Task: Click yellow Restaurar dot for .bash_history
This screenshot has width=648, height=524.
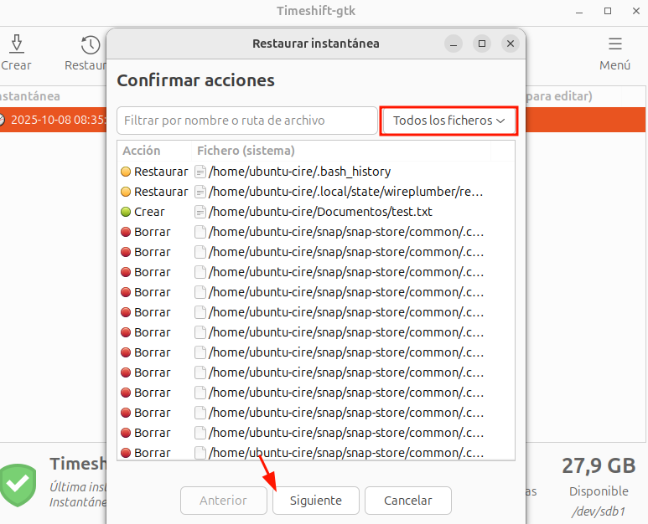Action: coord(126,172)
